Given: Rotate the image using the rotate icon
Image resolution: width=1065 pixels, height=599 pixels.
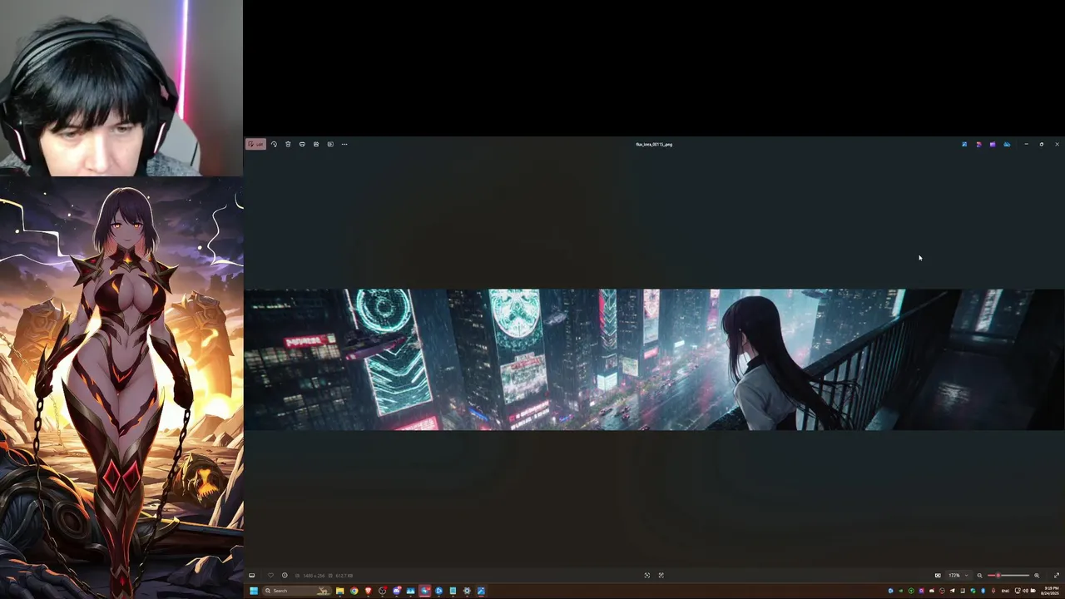Looking at the screenshot, I should coord(274,144).
